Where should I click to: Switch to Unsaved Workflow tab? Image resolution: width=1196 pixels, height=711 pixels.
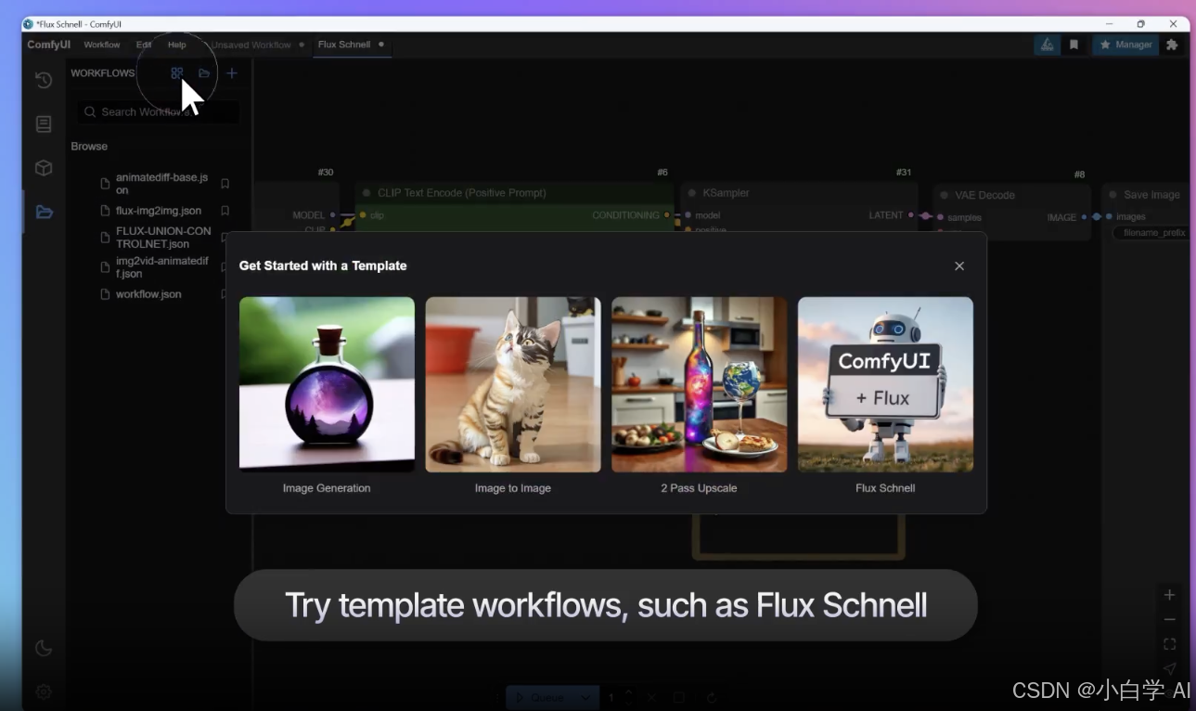tap(251, 45)
